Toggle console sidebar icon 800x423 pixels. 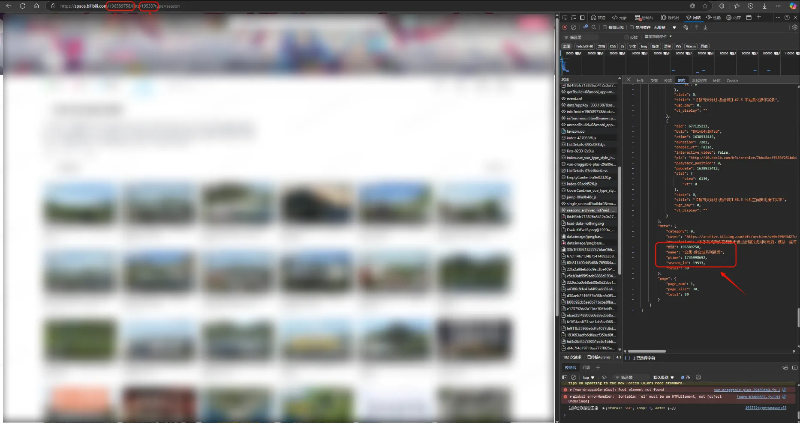(565, 378)
